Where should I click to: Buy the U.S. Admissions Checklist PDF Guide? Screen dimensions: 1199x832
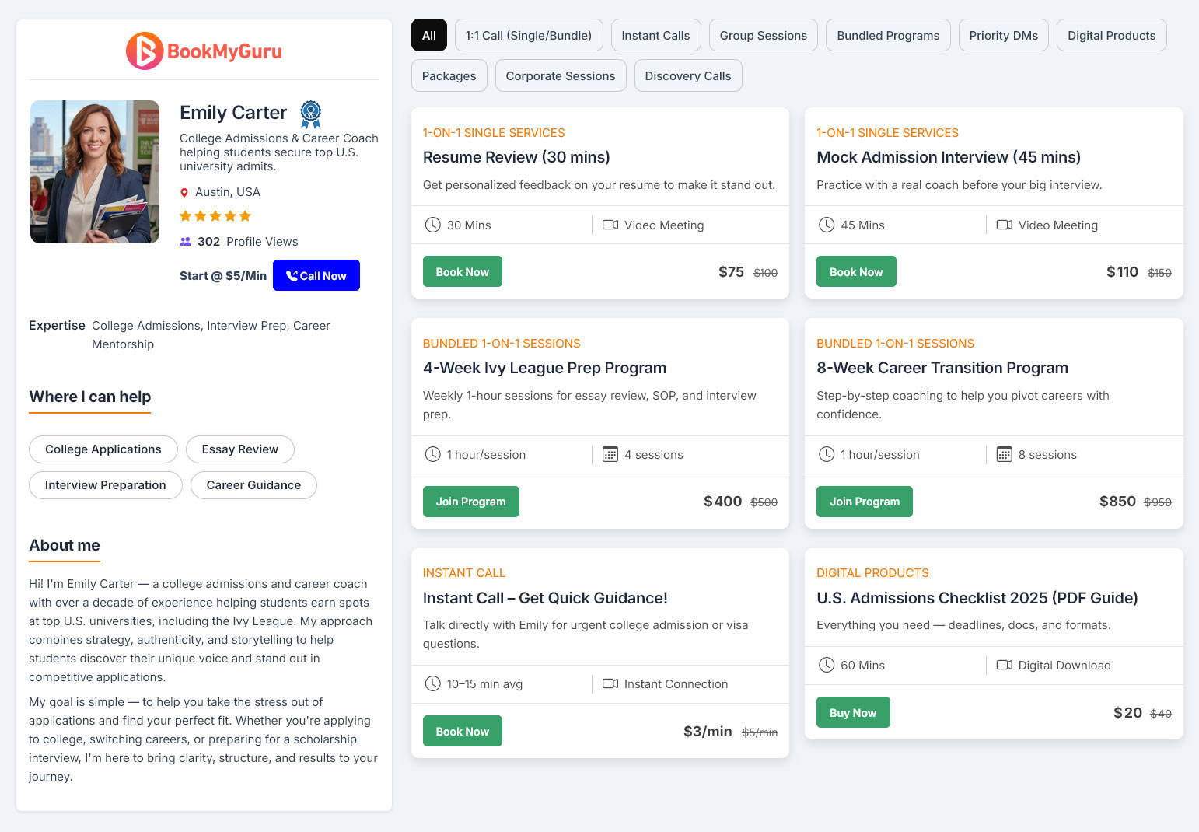(x=852, y=713)
